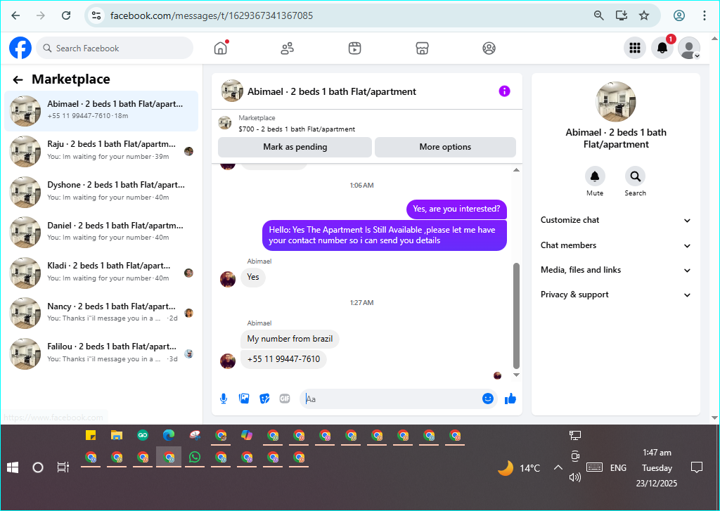The width and height of the screenshot is (720, 511).
Task: Open Windows notification center icon
Action: [697, 468]
